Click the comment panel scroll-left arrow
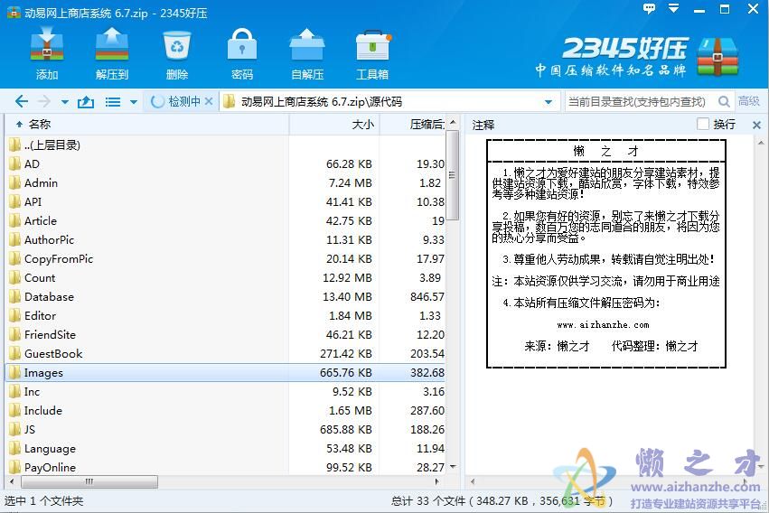769x513 pixels. pos(473,481)
